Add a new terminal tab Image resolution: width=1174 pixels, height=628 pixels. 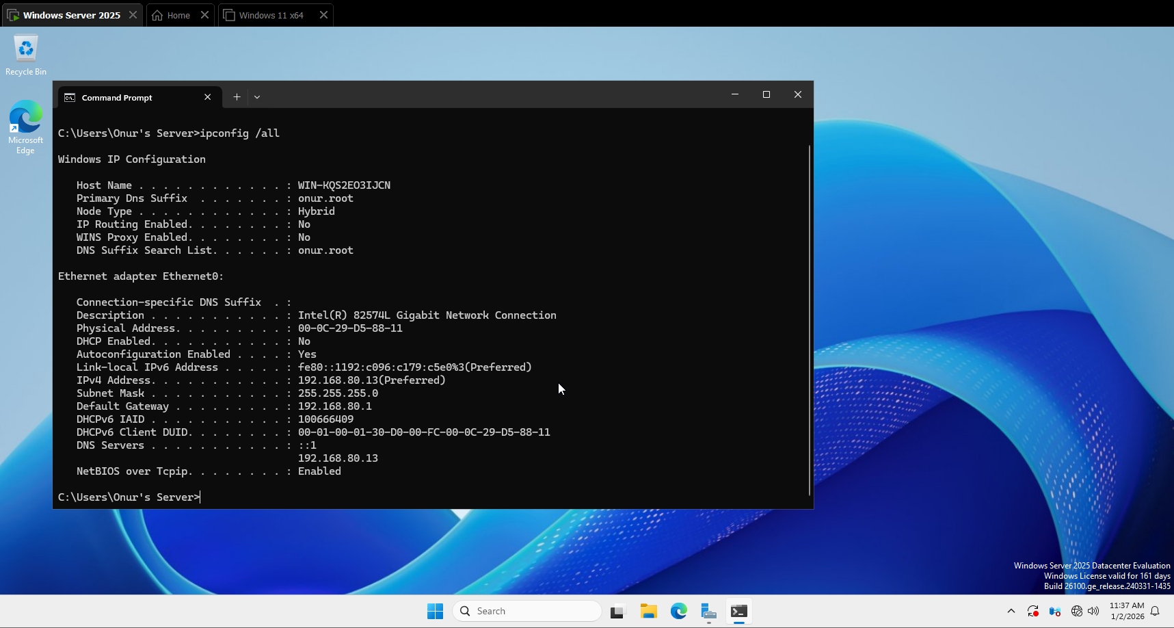click(237, 97)
